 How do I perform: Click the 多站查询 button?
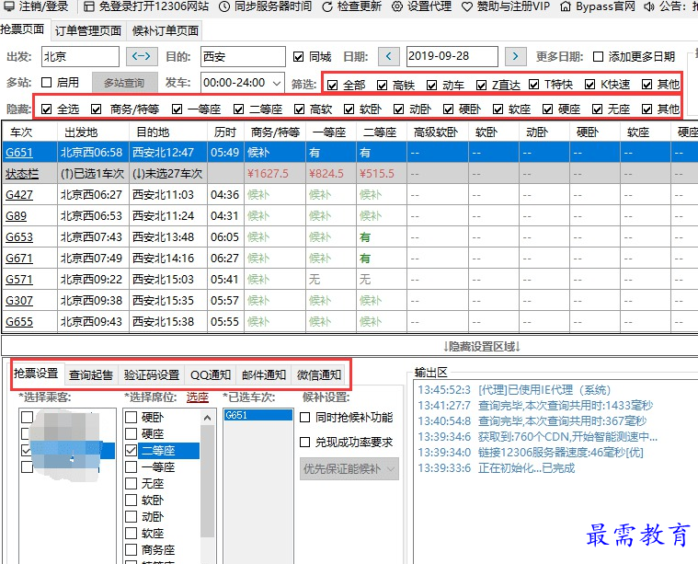125,83
